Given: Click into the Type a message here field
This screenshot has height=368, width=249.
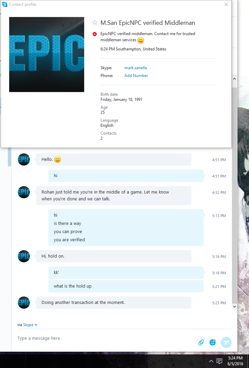Looking at the screenshot, I should (x=106, y=338).
